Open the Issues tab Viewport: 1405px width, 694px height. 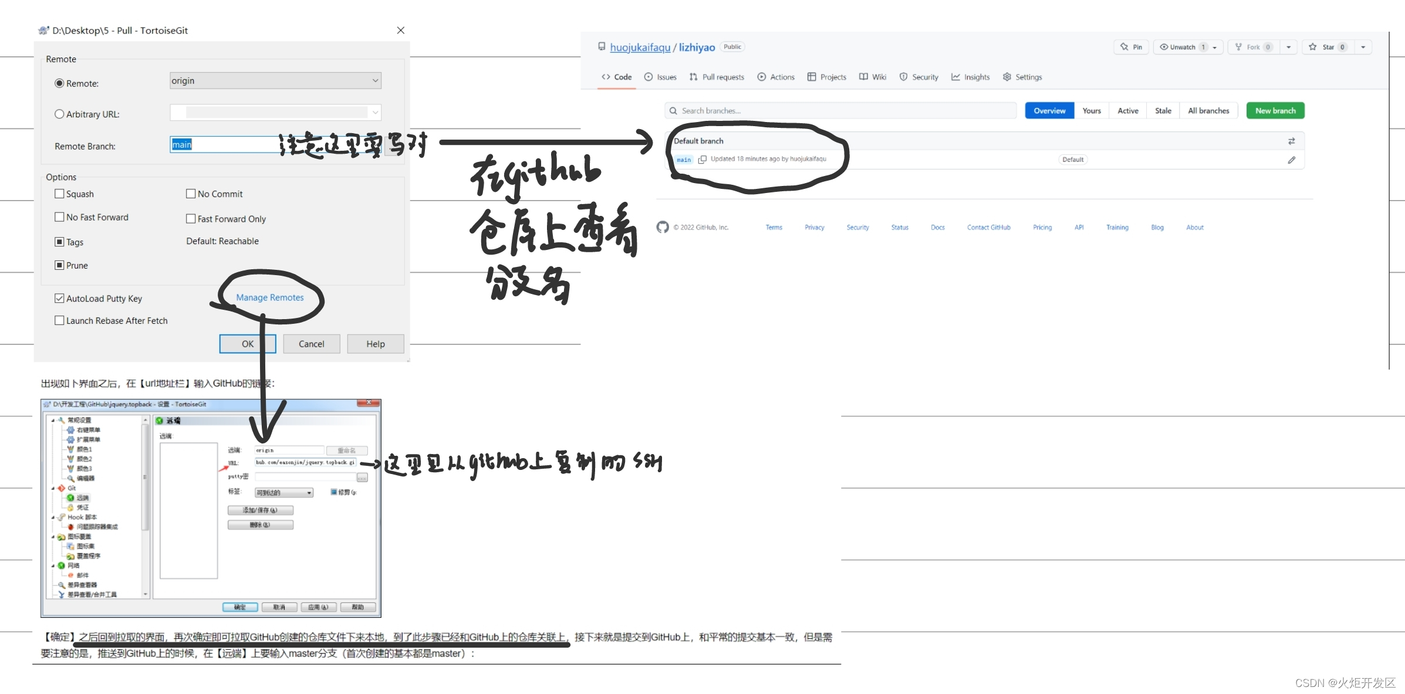click(x=660, y=77)
